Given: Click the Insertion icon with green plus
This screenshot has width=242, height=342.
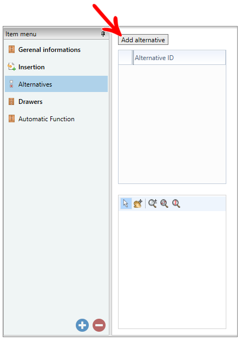Looking at the screenshot, I should pos(11,67).
